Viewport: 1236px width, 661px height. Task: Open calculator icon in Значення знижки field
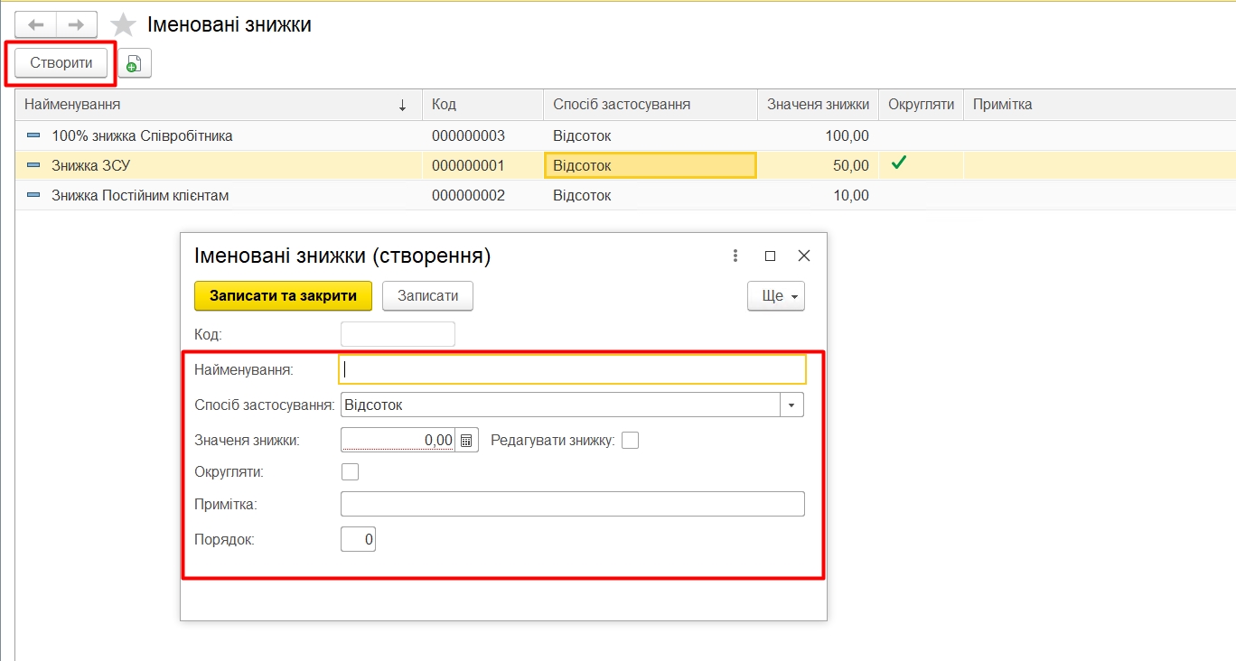pos(466,441)
